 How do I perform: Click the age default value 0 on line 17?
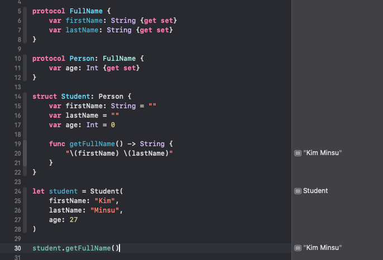coord(112,125)
